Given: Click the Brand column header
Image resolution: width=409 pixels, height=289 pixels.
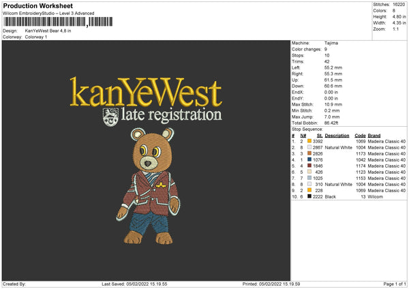Looking at the screenshot, I should pyautogui.click(x=374, y=136).
